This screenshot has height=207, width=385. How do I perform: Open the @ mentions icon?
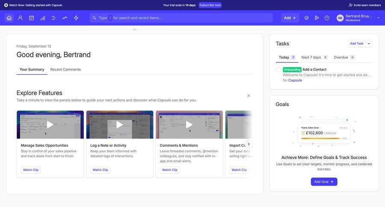tap(306, 18)
